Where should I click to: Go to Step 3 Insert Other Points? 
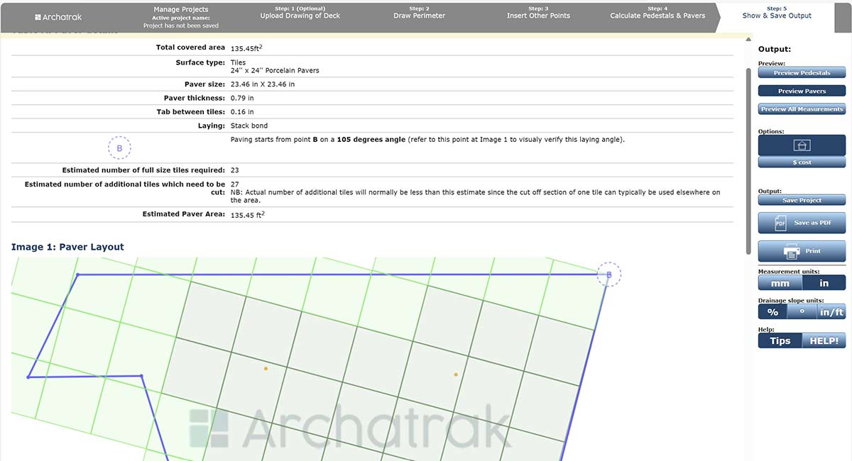pos(538,12)
